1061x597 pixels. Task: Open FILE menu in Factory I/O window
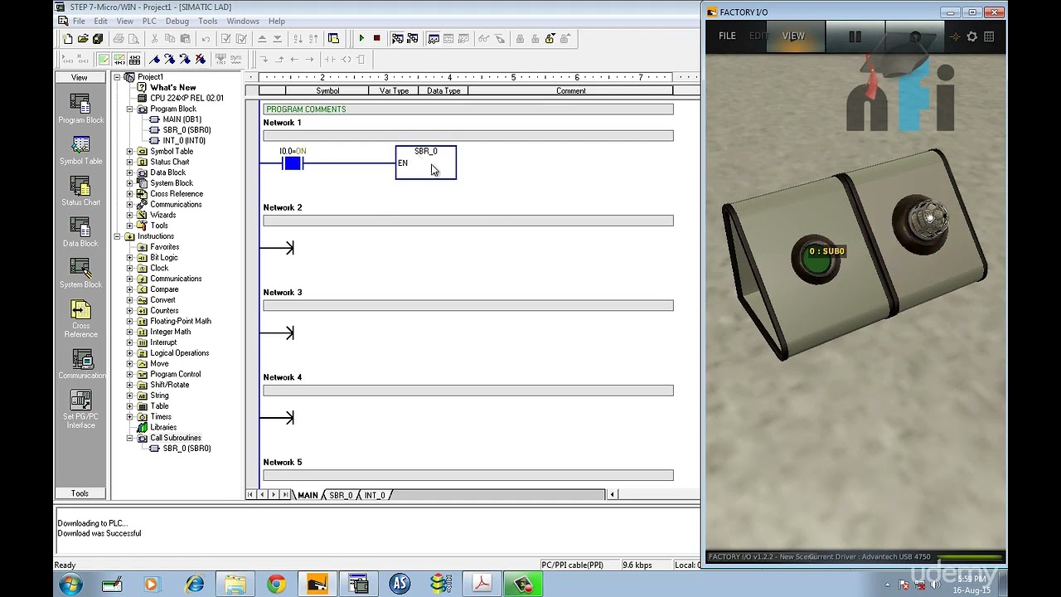727,36
